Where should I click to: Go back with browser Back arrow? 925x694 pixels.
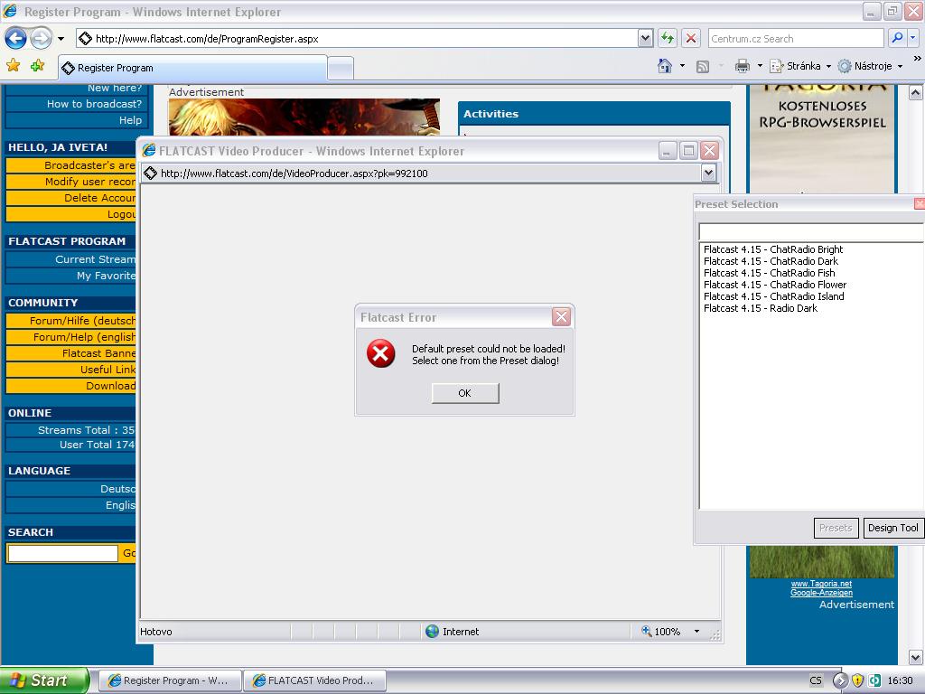(x=15, y=39)
